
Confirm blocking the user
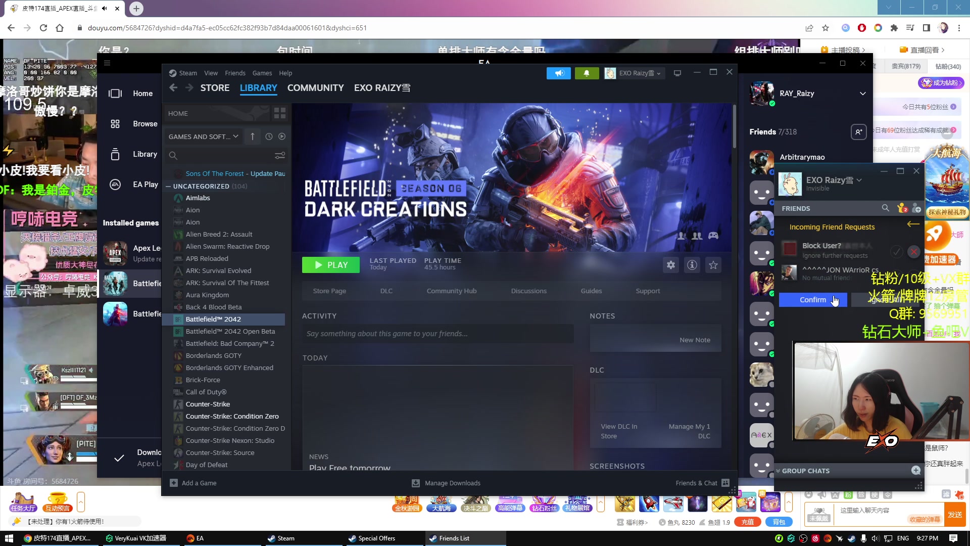pyautogui.click(x=812, y=300)
